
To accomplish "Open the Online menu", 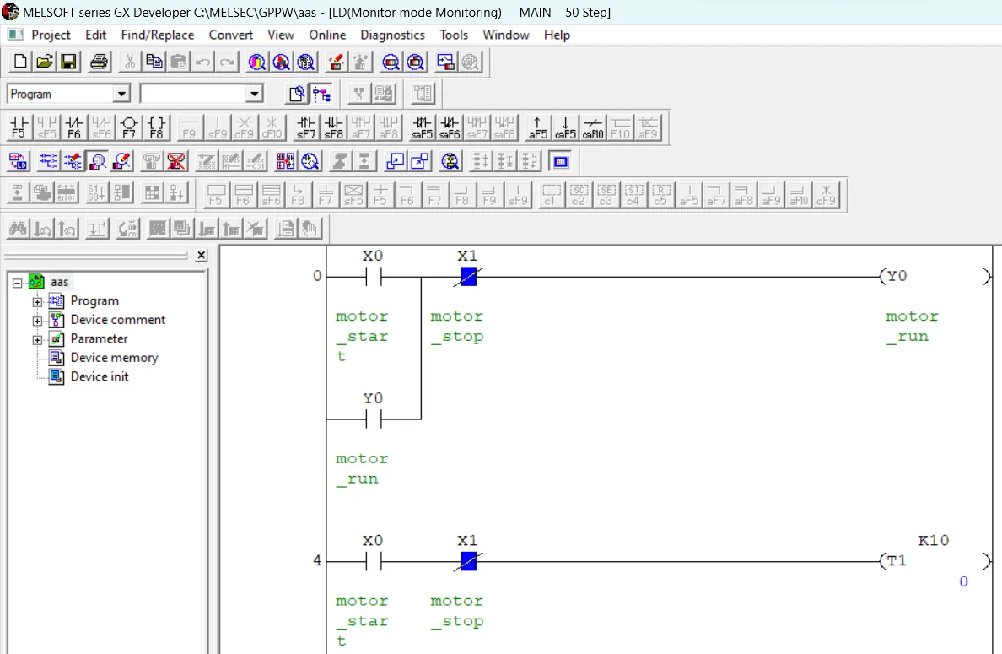I will [x=326, y=35].
